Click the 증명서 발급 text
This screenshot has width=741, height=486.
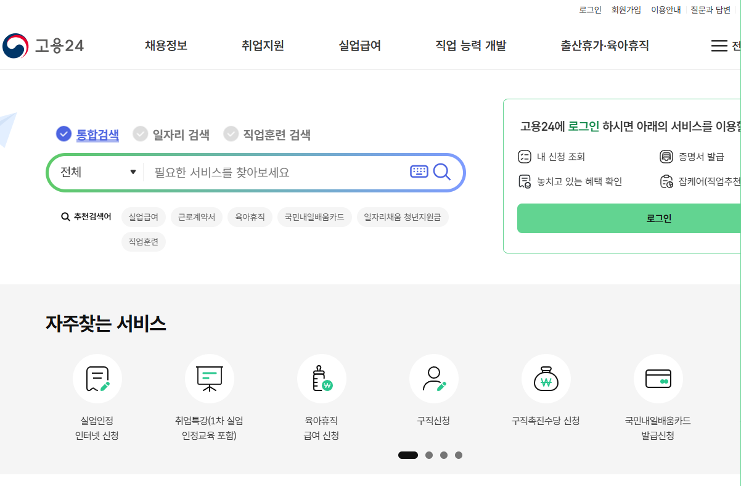click(702, 157)
